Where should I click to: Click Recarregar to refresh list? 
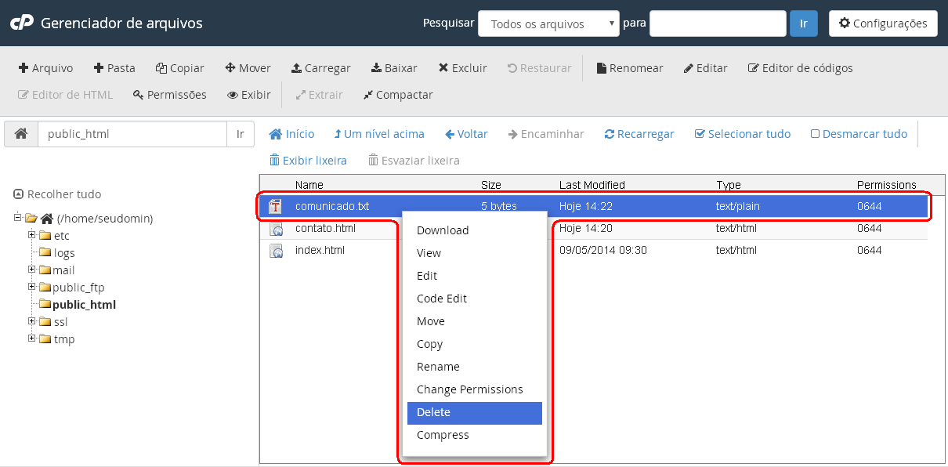click(x=639, y=134)
